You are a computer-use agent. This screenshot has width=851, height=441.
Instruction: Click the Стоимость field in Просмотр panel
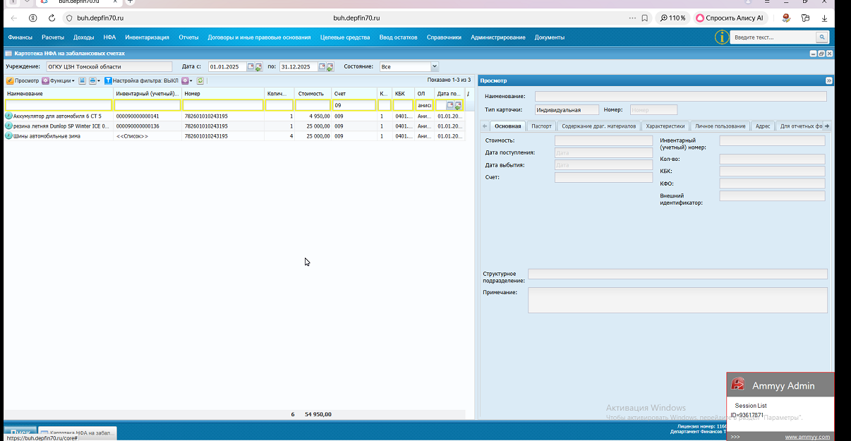click(603, 140)
